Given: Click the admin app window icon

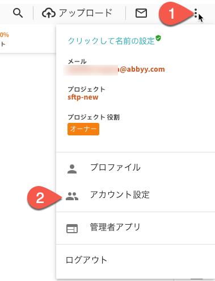Looking at the screenshot, I should (72, 229).
